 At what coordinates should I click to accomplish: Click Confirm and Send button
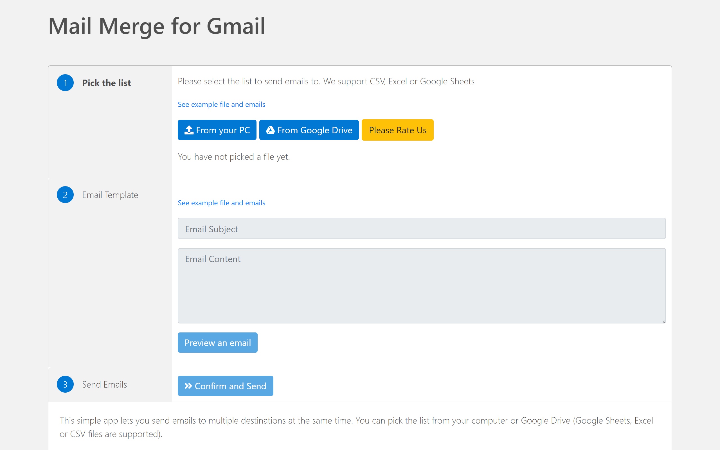pos(225,386)
